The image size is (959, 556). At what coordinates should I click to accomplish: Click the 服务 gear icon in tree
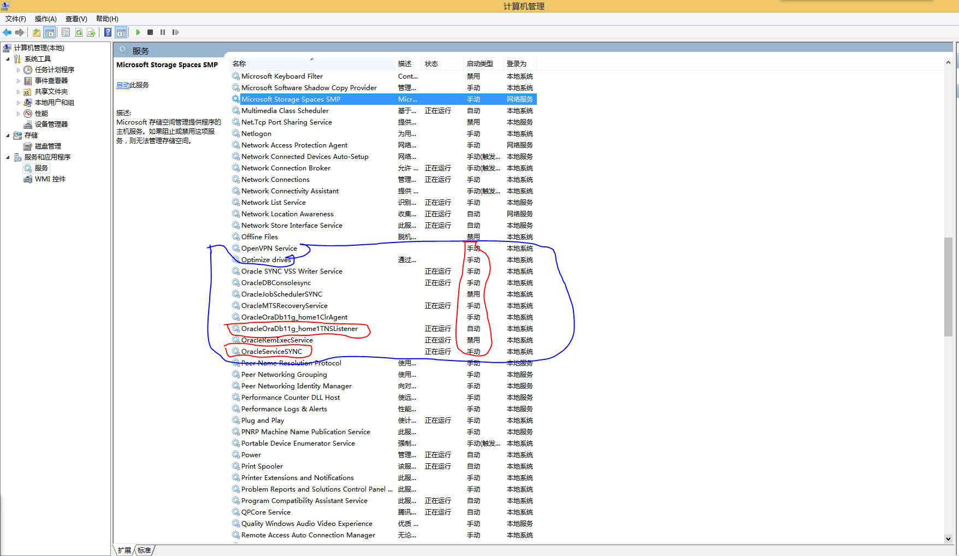[28, 168]
